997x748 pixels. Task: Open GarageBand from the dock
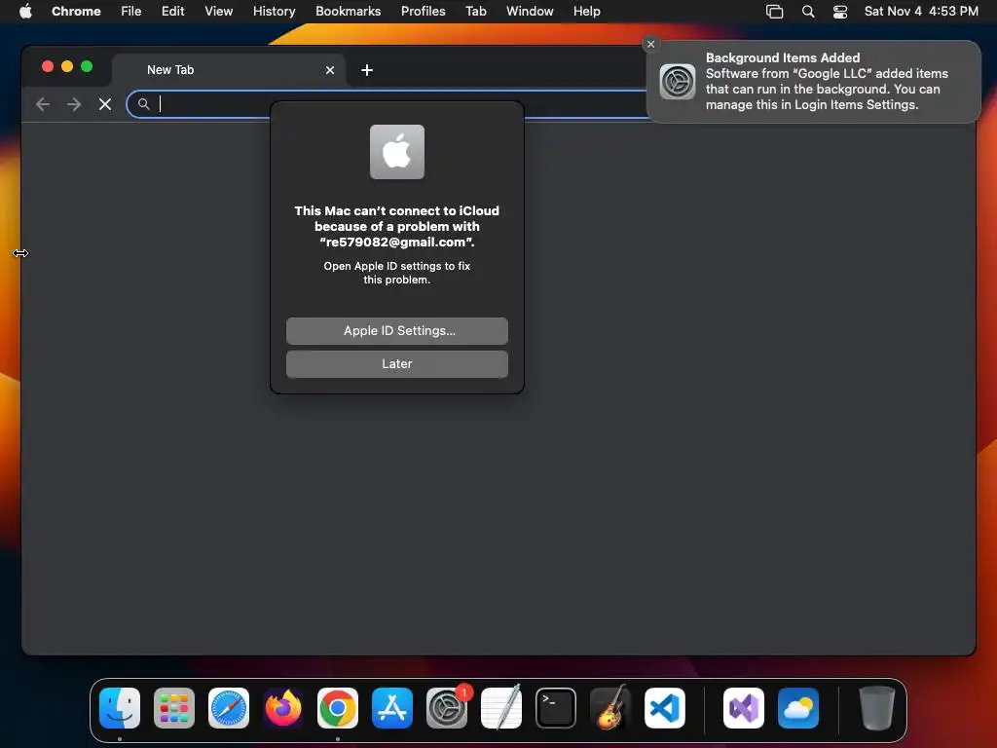coord(610,708)
